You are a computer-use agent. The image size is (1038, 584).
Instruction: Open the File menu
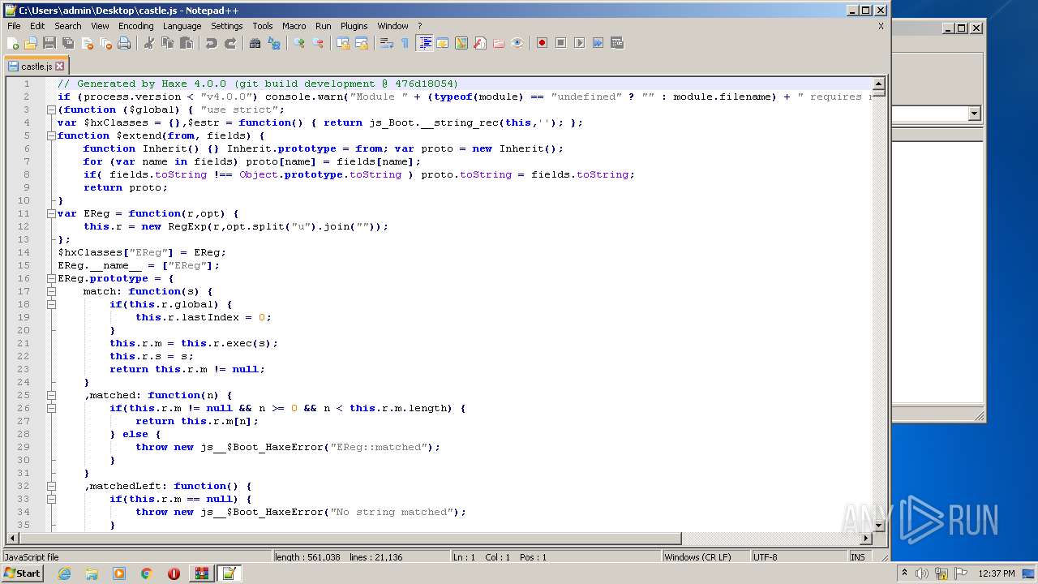[x=14, y=26]
